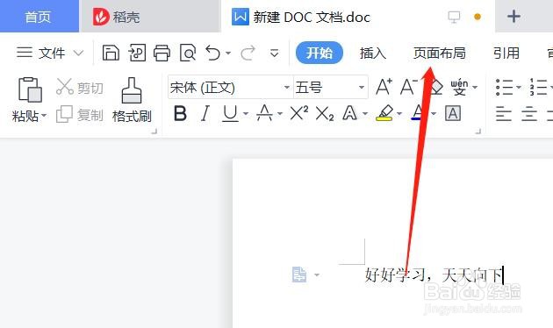Image resolution: width=553 pixels, height=328 pixels.
Task: Expand the font name dropdown arrow
Action: [287, 87]
